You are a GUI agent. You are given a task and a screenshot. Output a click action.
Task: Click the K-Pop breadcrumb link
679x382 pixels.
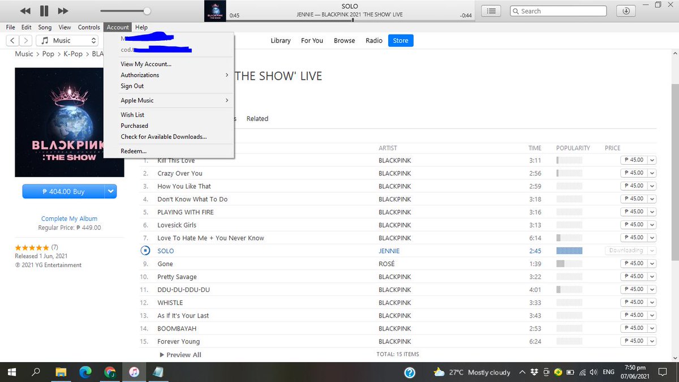(72, 54)
